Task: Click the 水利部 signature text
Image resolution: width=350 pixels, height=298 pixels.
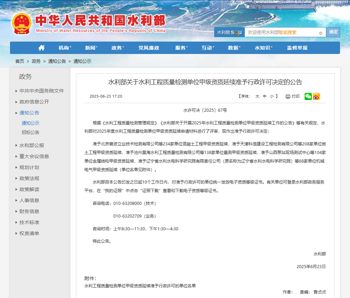Action: pyautogui.click(x=320, y=254)
